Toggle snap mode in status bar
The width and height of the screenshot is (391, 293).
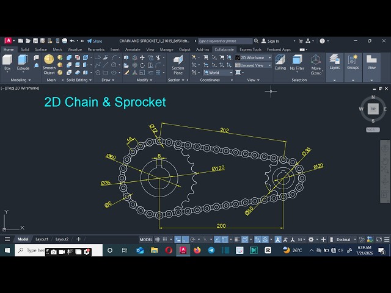coord(165,239)
